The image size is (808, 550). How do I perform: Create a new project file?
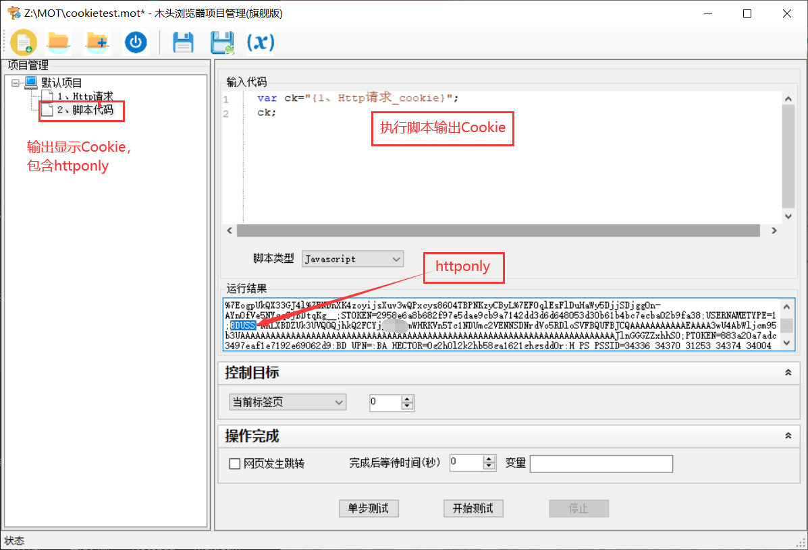coord(24,42)
